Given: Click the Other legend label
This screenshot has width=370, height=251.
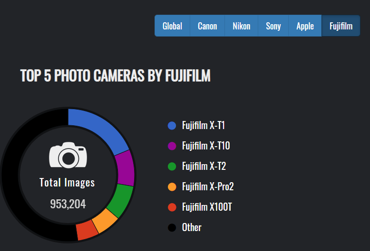Looking at the screenshot, I should (192, 227).
